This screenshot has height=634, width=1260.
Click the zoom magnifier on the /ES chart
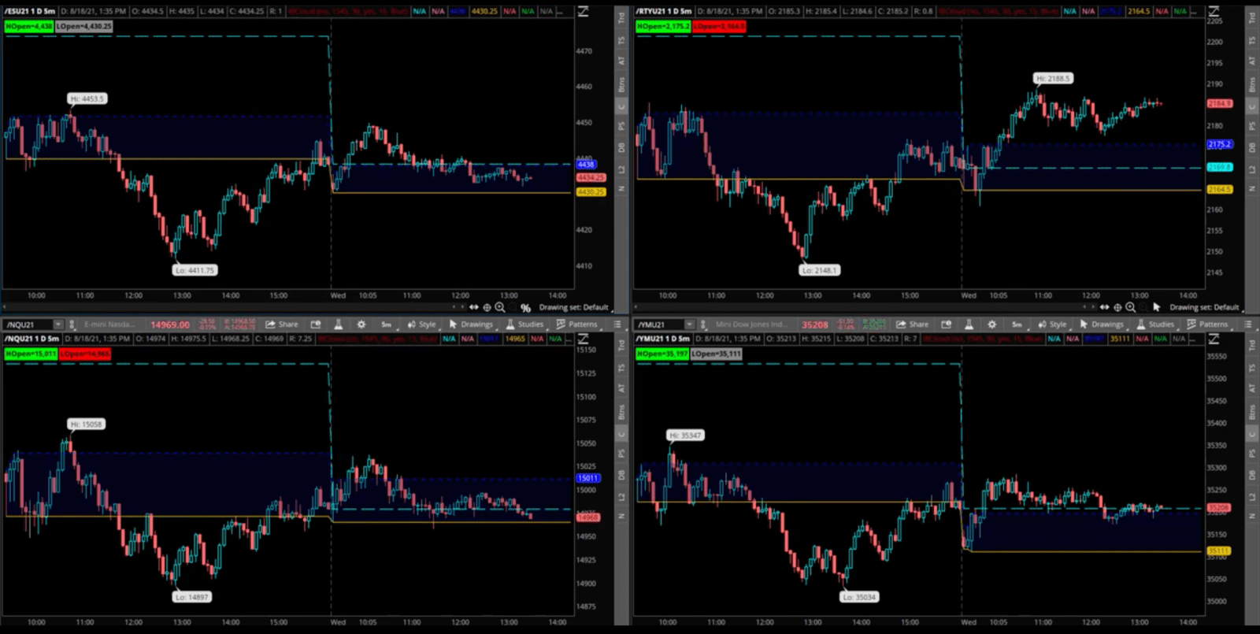[500, 307]
